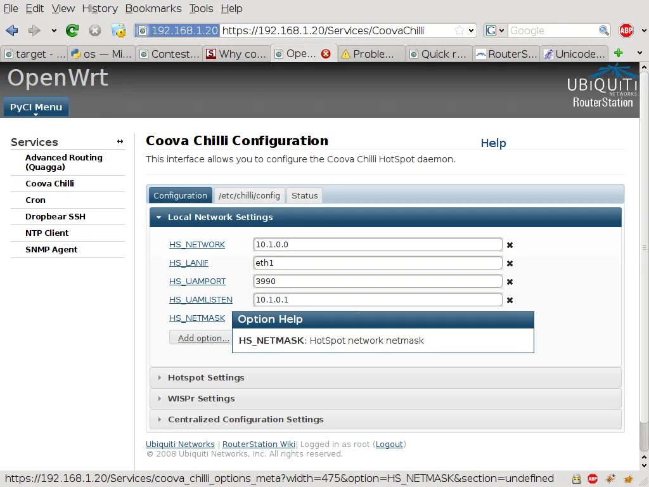Open the Bookmarks menu
The height and width of the screenshot is (487, 649).
[153, 8]
